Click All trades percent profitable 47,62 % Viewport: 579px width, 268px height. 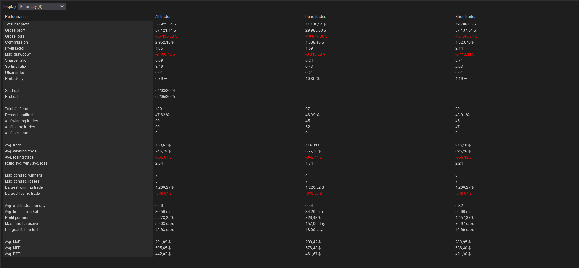tap(162, 115)
